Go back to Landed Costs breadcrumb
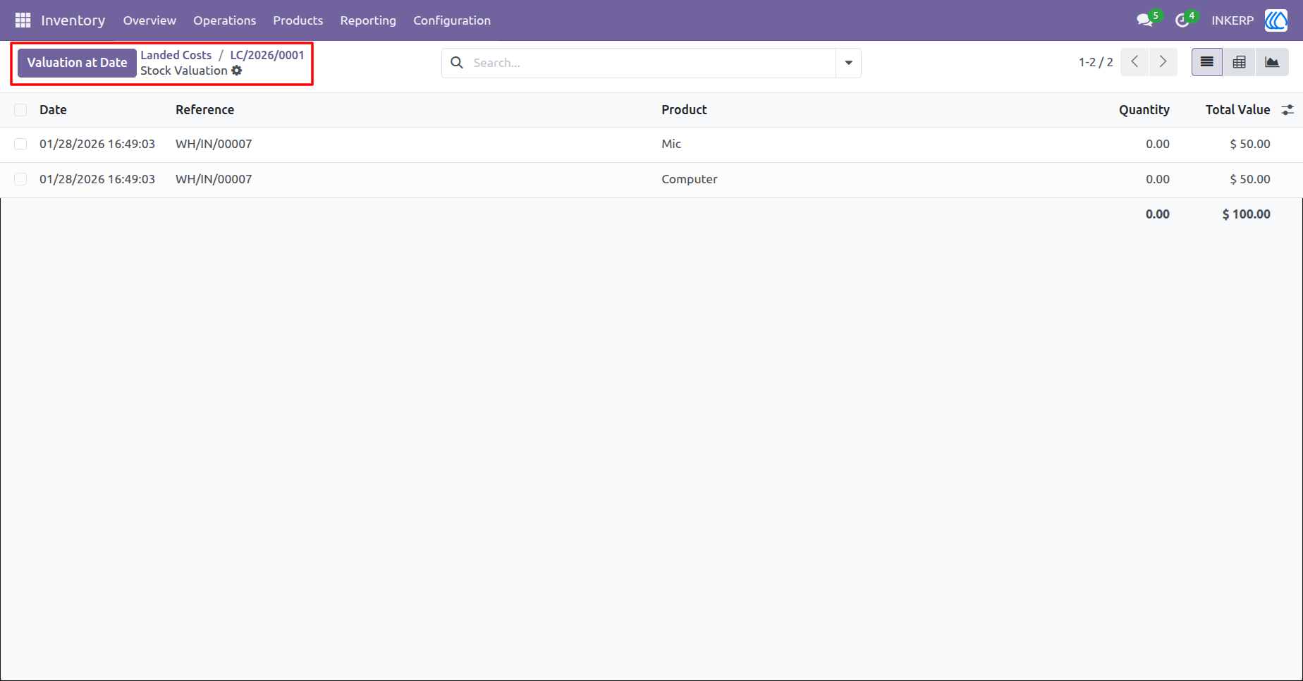This screenshot has width=1303, height=681. pyautogui.click(x=176, y=55)
